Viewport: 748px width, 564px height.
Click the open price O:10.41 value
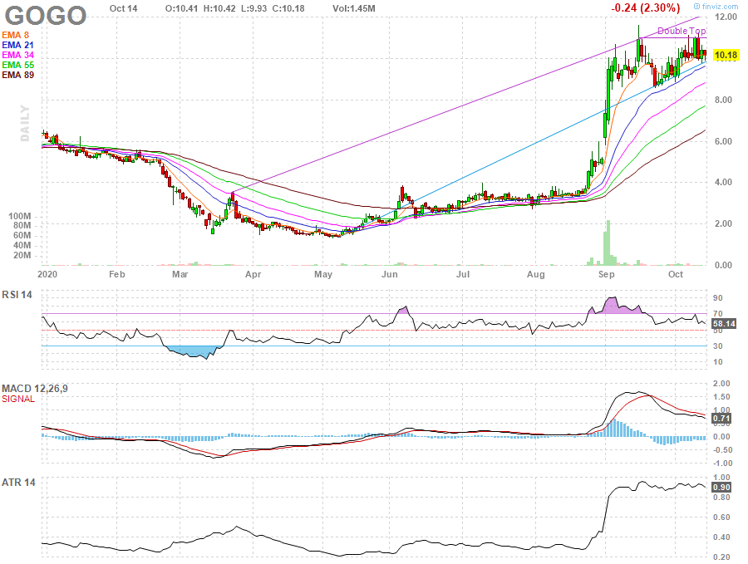pos(182,8)
